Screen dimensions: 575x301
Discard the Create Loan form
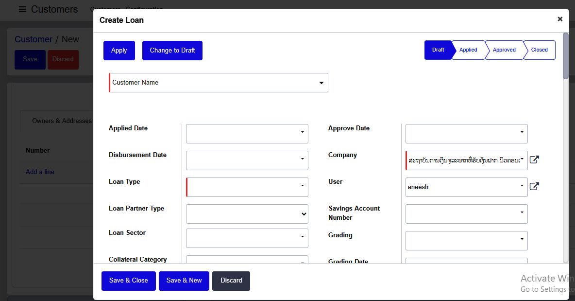[x=231, y=281]
